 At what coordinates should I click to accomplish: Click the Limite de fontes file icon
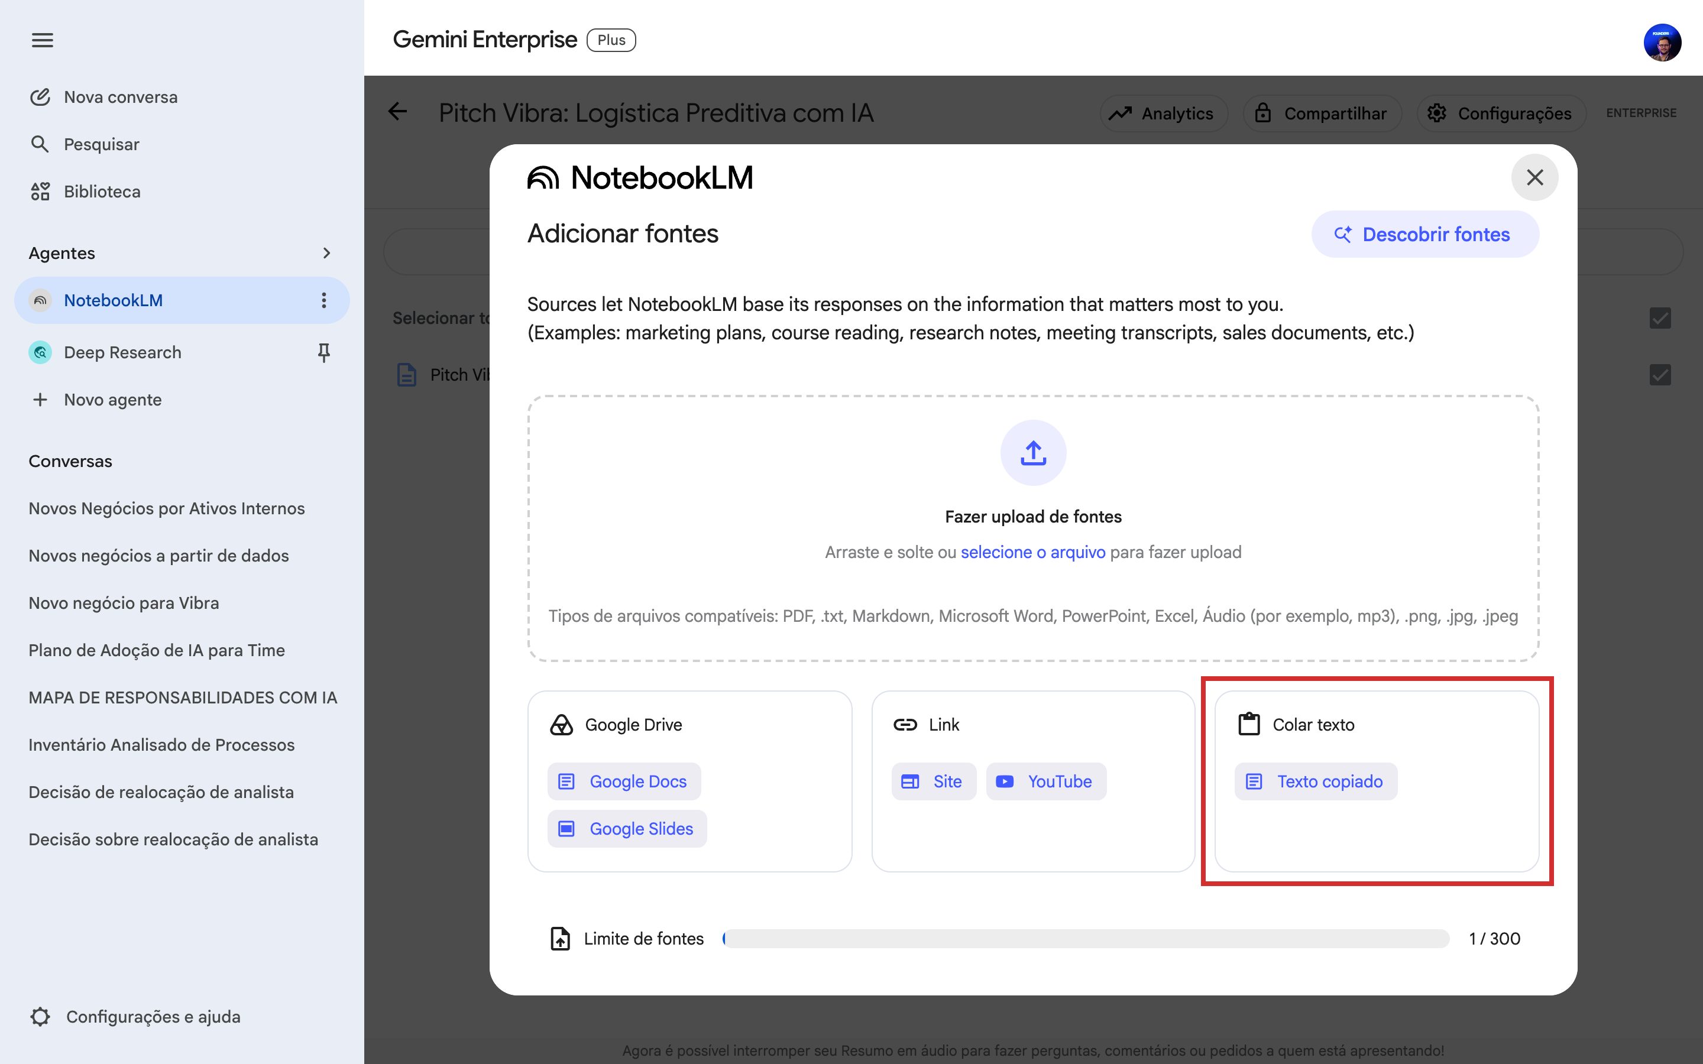[x=560, y=939]
